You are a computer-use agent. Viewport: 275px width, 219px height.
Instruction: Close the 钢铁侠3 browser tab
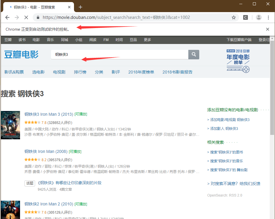69,7
